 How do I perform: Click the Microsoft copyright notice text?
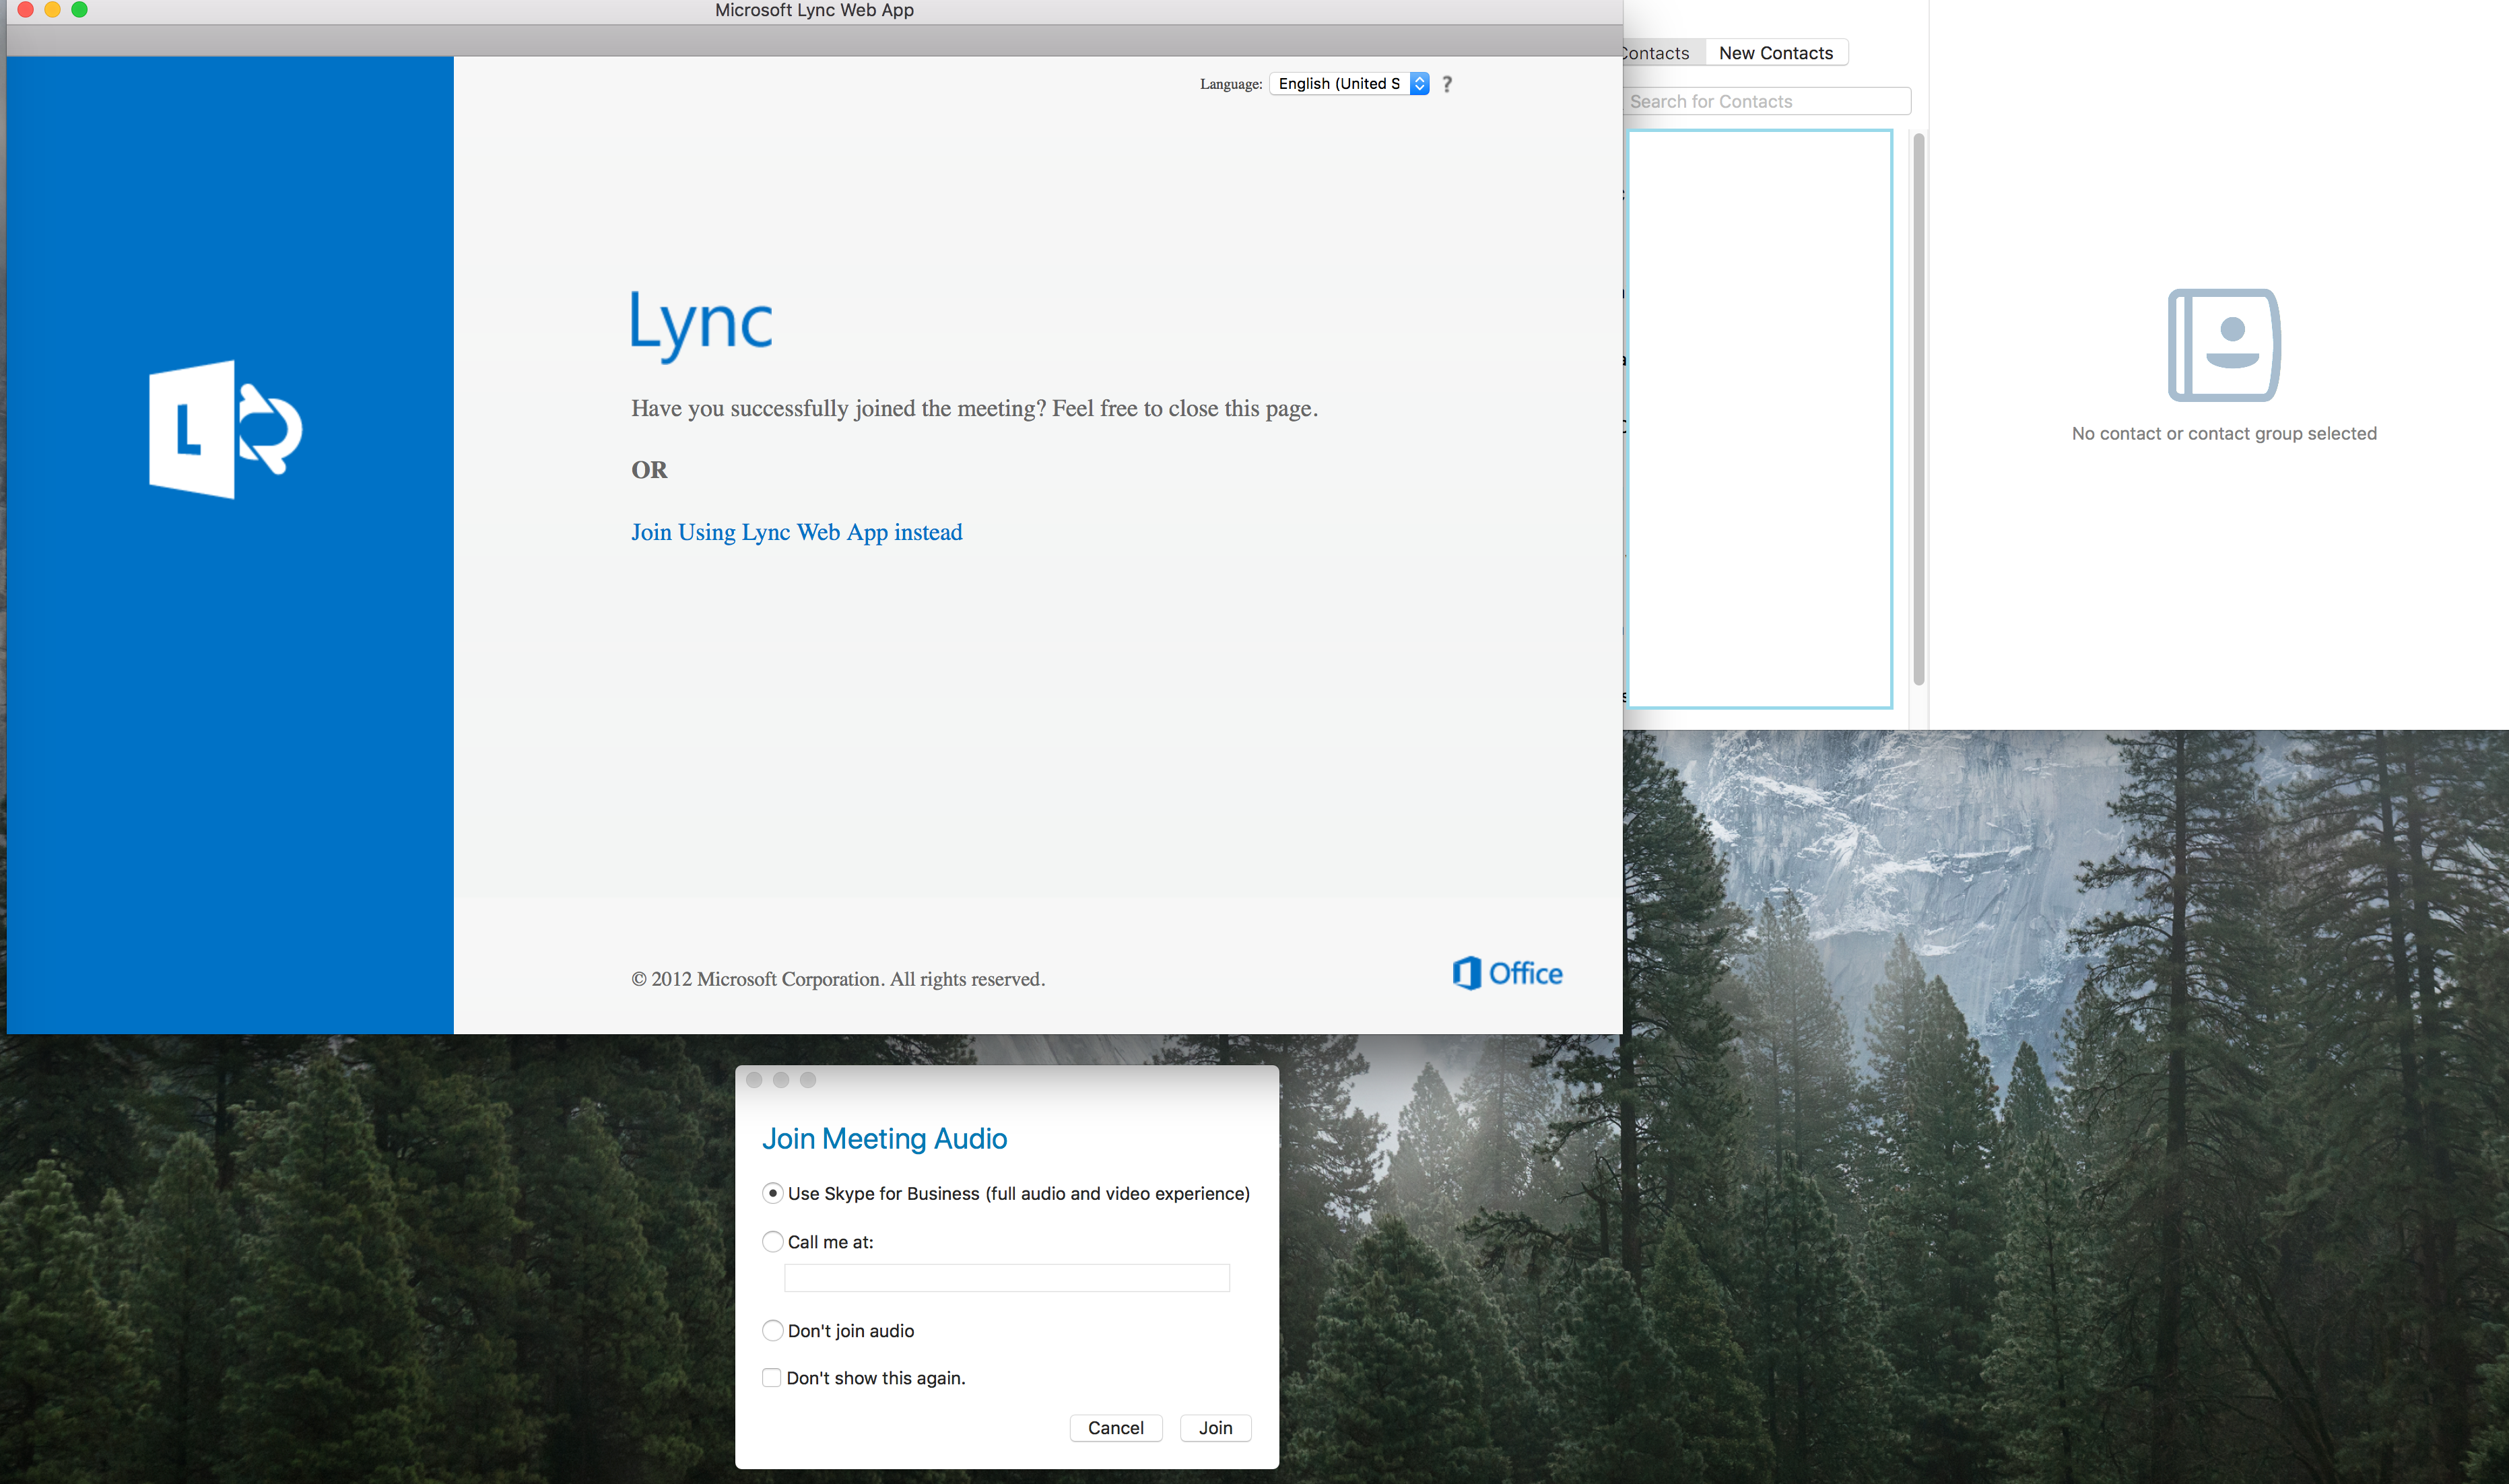pos(838,979)
